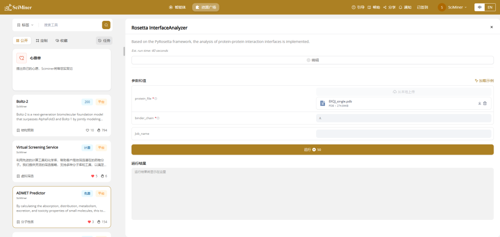Click the info icon next to protein_file
This screenshot has width=500, height=237.
point(156,99)
